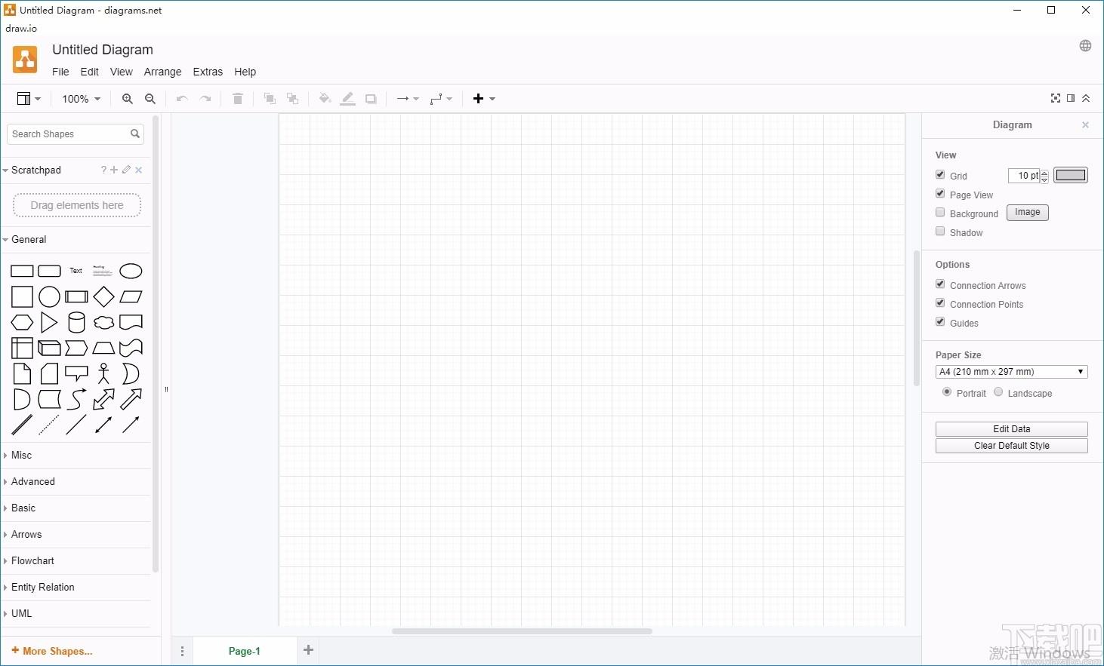Click the Scratchpad edit pencil icon
Screen dimensions: 1104x666
(x=126, y=170)
